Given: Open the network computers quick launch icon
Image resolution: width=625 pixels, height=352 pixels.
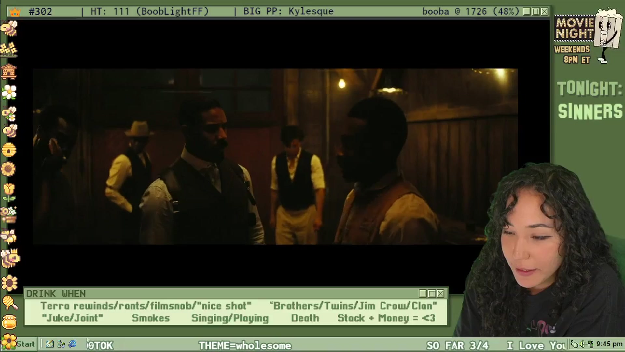Looking at the screenshot, I should (61, 344).
